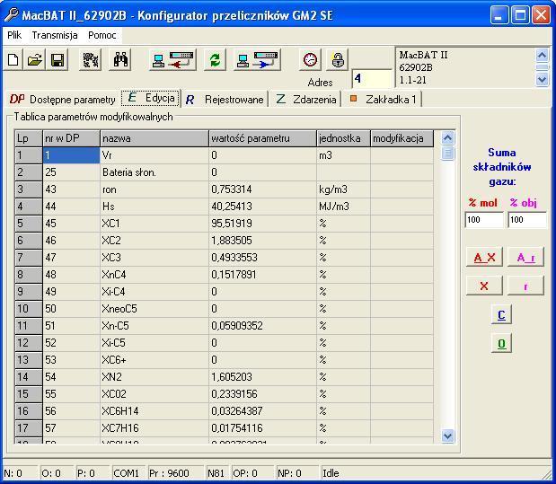556x484 pixels.
Task: Click the XC6H14 value 0,03264387
Action: coord(263,411)
